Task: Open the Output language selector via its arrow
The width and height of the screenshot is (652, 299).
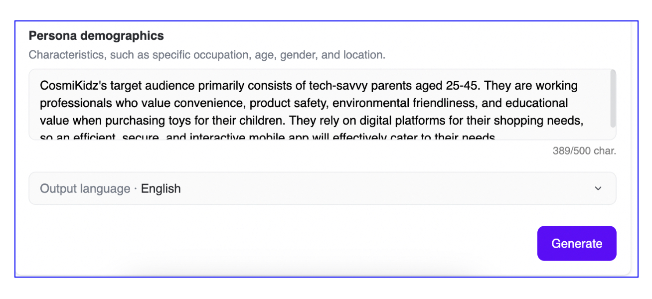Action: coord(598,188)
